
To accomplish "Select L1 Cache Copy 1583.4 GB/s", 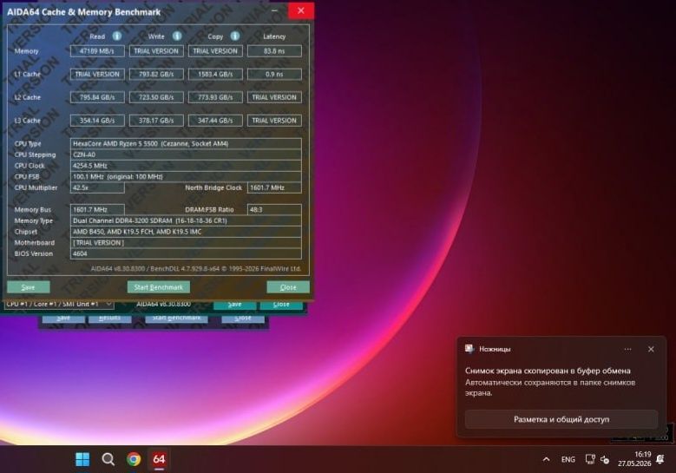I will coord(215,74).
